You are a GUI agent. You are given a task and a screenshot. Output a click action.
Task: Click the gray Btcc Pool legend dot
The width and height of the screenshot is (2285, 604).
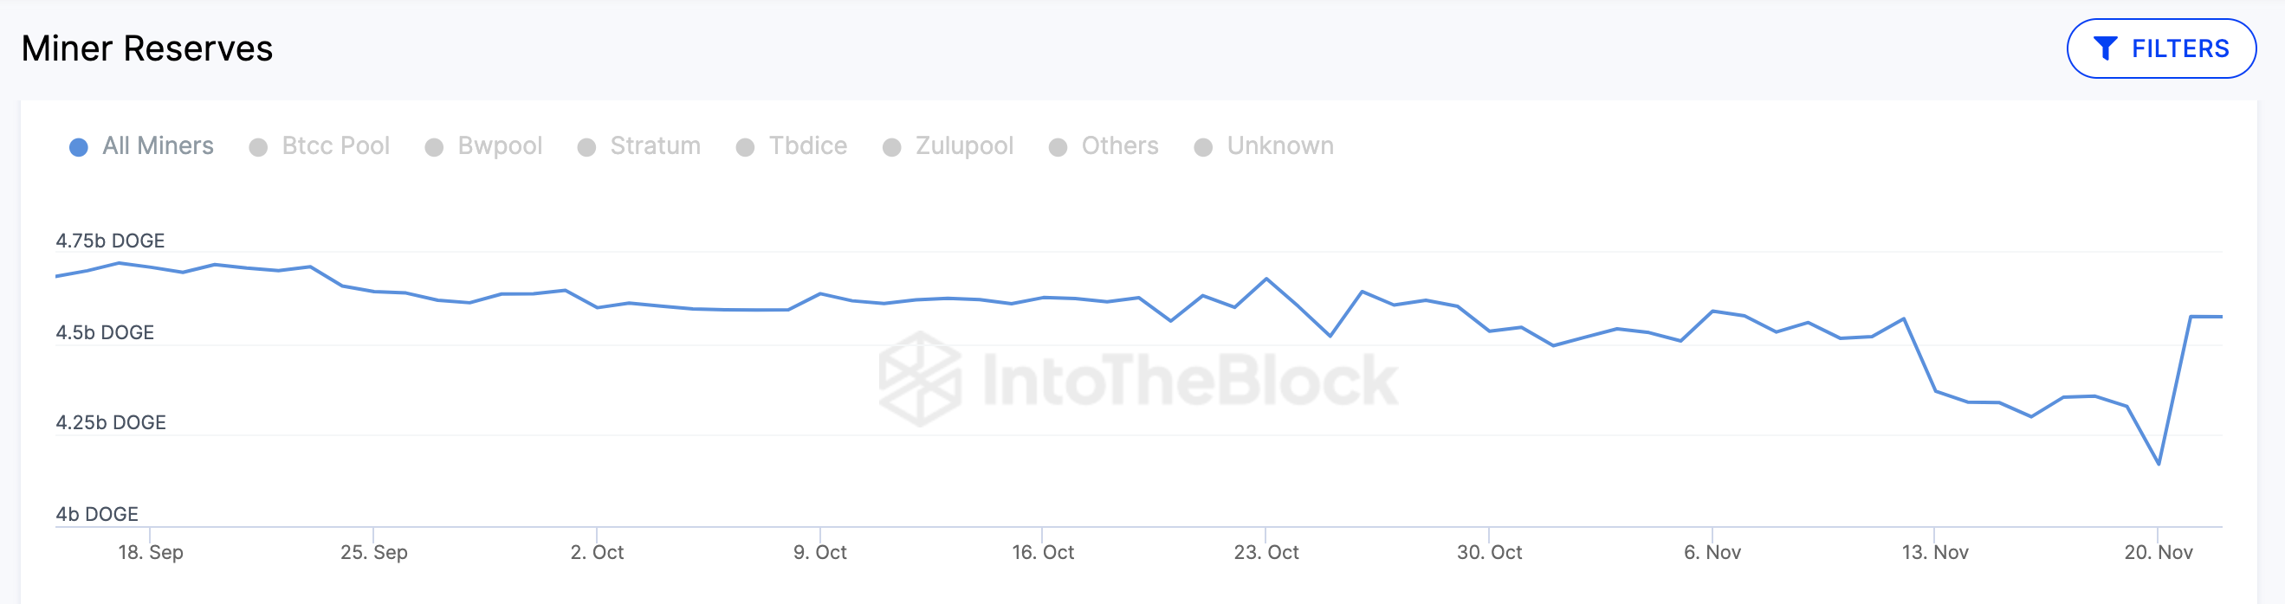[258, 148]
